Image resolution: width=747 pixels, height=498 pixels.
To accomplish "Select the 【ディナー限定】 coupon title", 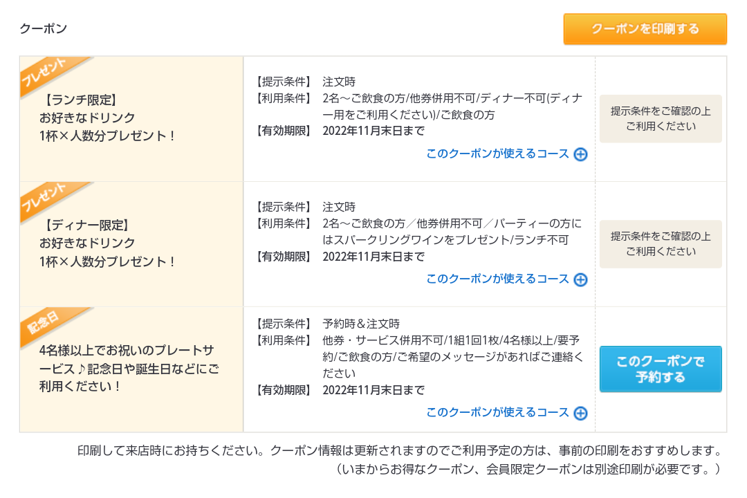I will click(85, 225).
